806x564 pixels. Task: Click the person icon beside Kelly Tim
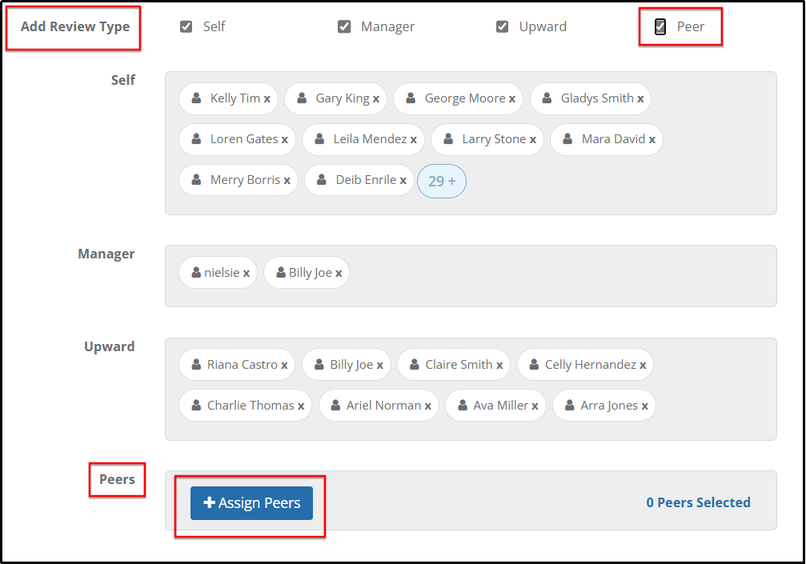(x=196, y=98)
